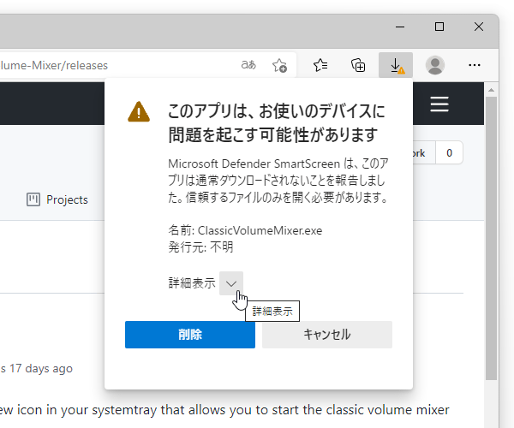The image size is (514, 428).
Task: Close the Edge window
Action: [x=479, y=27]
